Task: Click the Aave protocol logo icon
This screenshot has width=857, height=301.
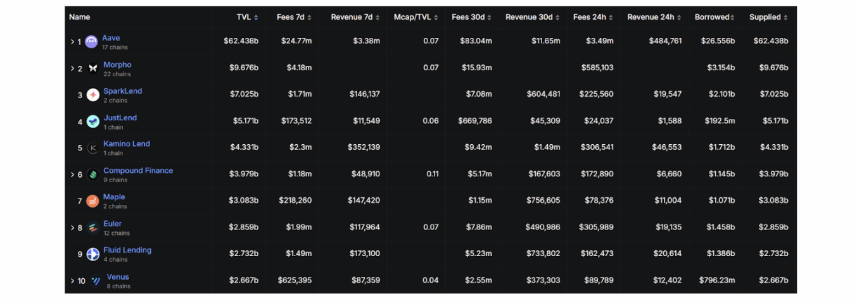Action: click(x=91, y=42)
